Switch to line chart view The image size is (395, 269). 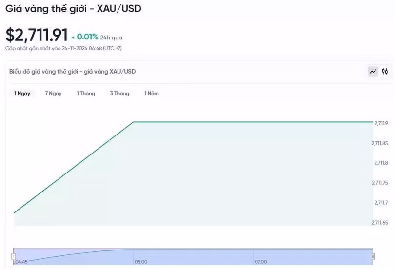point(373,72)
